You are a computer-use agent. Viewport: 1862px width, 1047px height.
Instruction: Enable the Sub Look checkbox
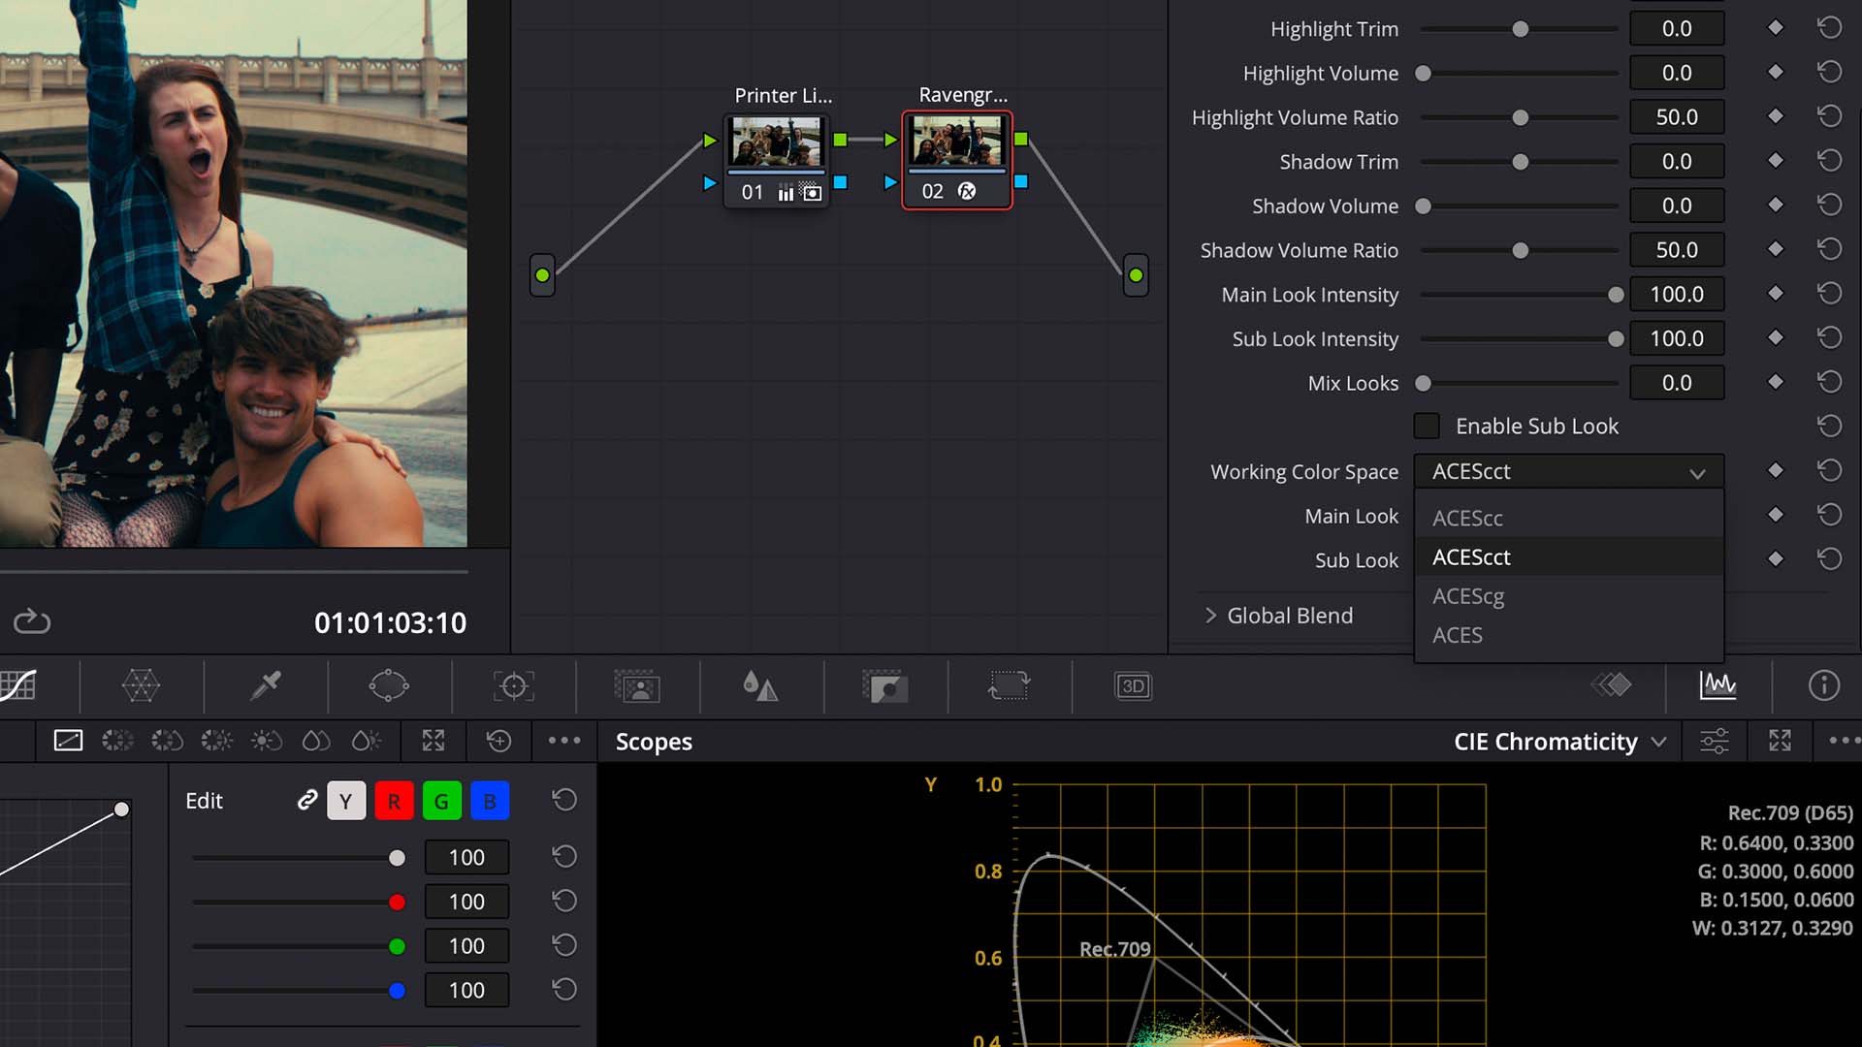(x=1426, y=426)
